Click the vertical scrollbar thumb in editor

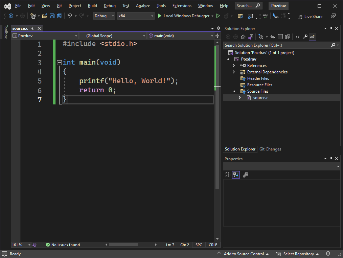(217, 117)
